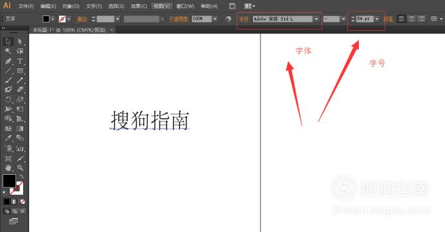The height and width of the screenshot is (232, 445).
Task: Select the Blend tool
Action: pos(20,138)
